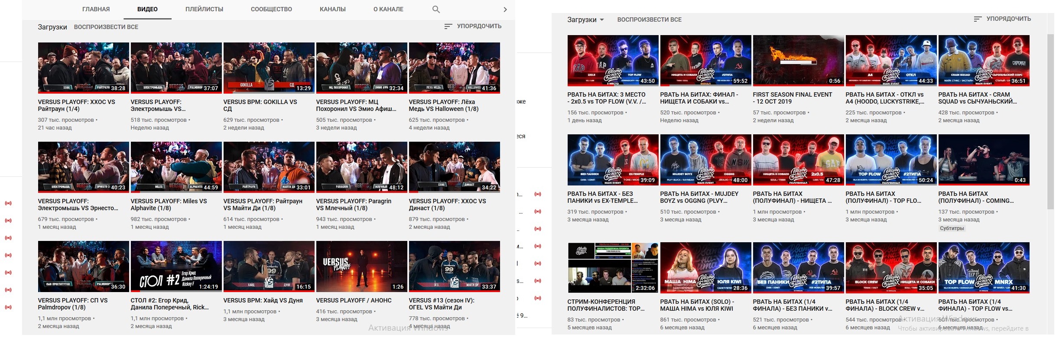Open the MUJDEY BOYZ vs OGGNG thumbnail
The image size is (1056, 338).
click(x=706, y=159)
